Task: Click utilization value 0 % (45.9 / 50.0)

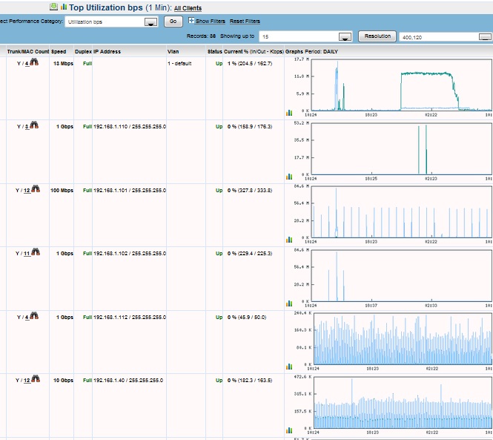Action: point(247,318)
